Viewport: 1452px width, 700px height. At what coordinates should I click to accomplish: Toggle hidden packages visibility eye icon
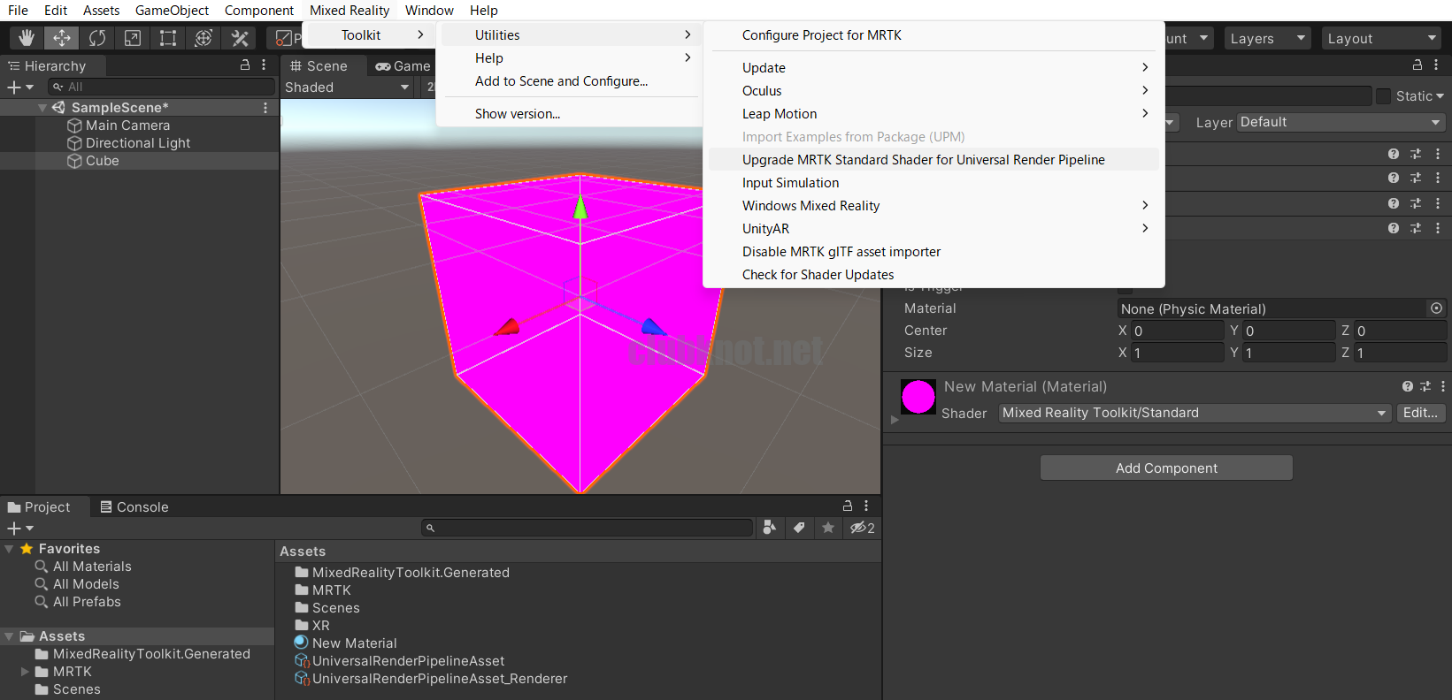click(862, 528)
